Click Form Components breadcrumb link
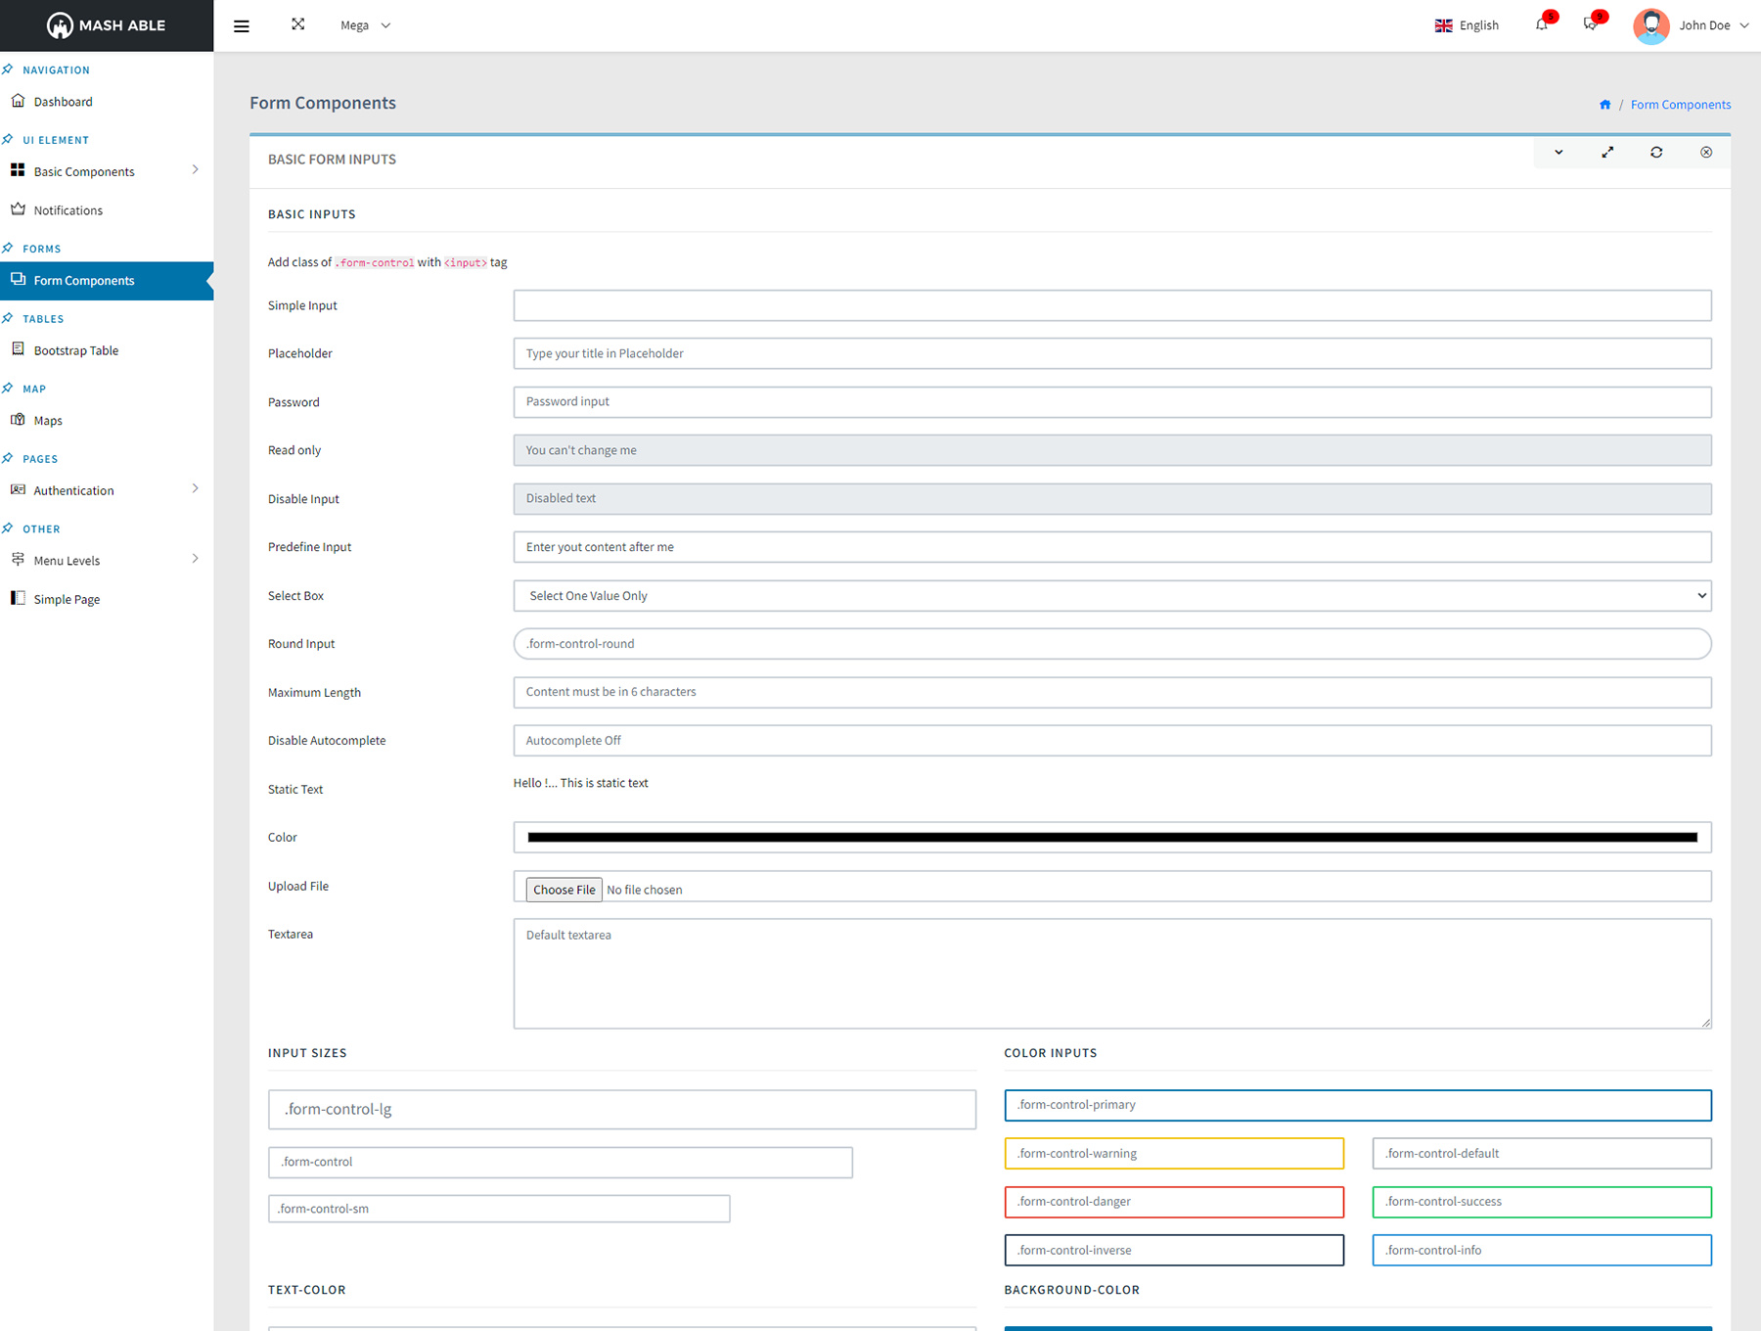This screenshot has height=1331, width=1761. pyautogui.click(x=1680, y=105)
